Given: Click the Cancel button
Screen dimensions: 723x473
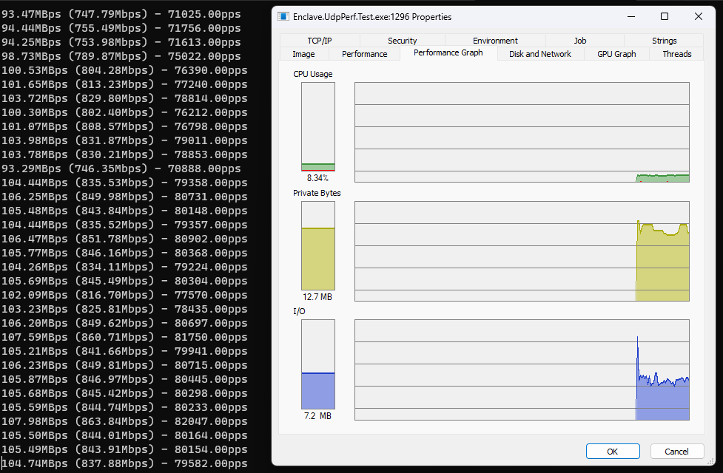Looking at the screenshot, I should point(676,452).
